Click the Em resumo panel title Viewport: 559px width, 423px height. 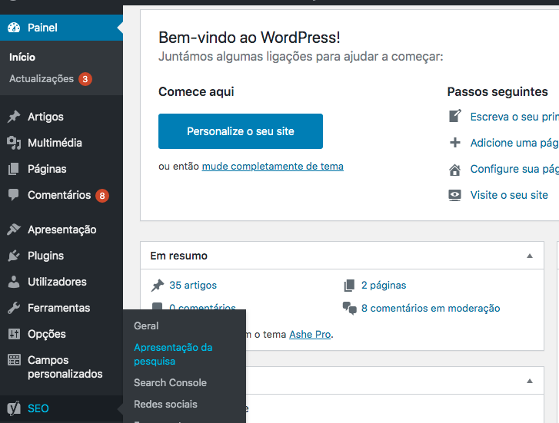pyautogui.click(x=178, y=256)
